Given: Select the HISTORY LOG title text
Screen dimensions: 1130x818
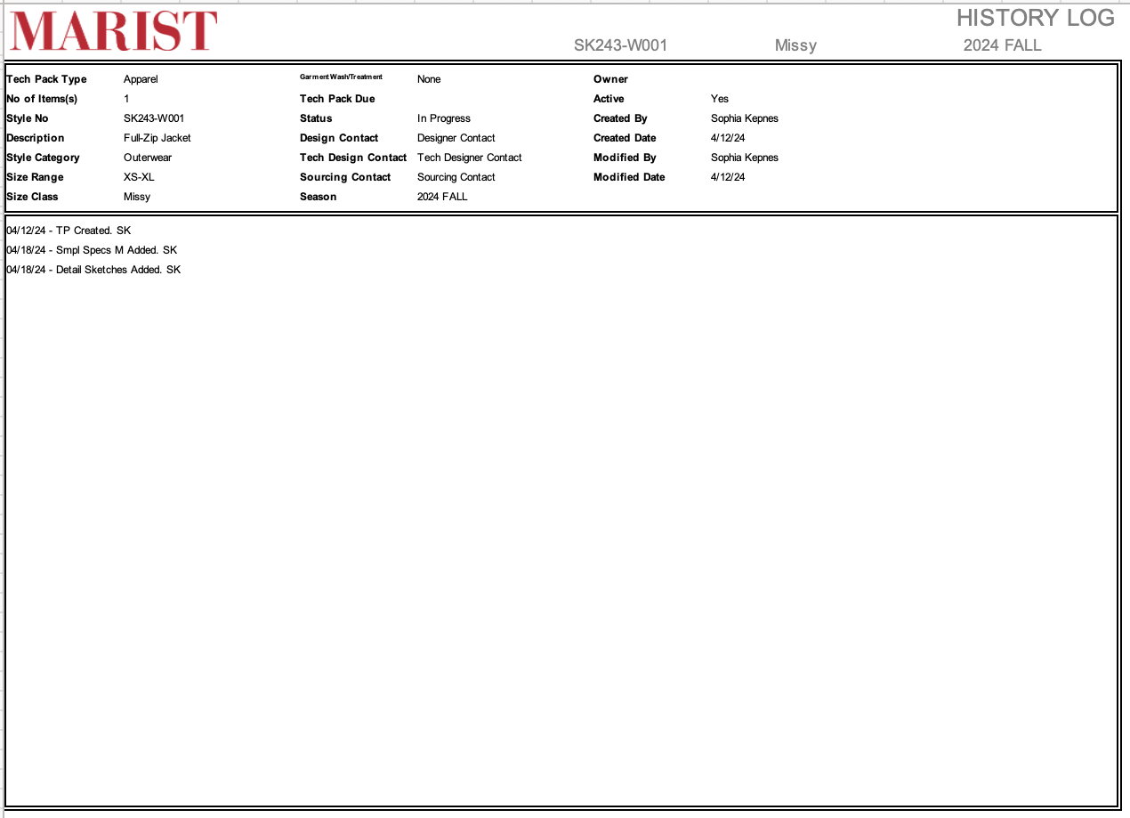Looking at the screenshot, I should (x=1036, y=18).
